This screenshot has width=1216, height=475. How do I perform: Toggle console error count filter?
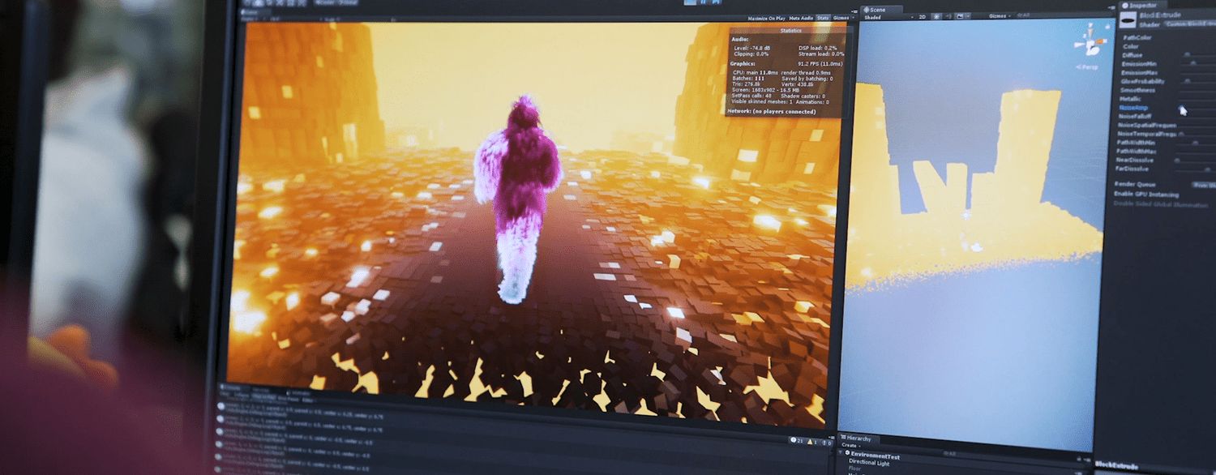tap(828, 443)
